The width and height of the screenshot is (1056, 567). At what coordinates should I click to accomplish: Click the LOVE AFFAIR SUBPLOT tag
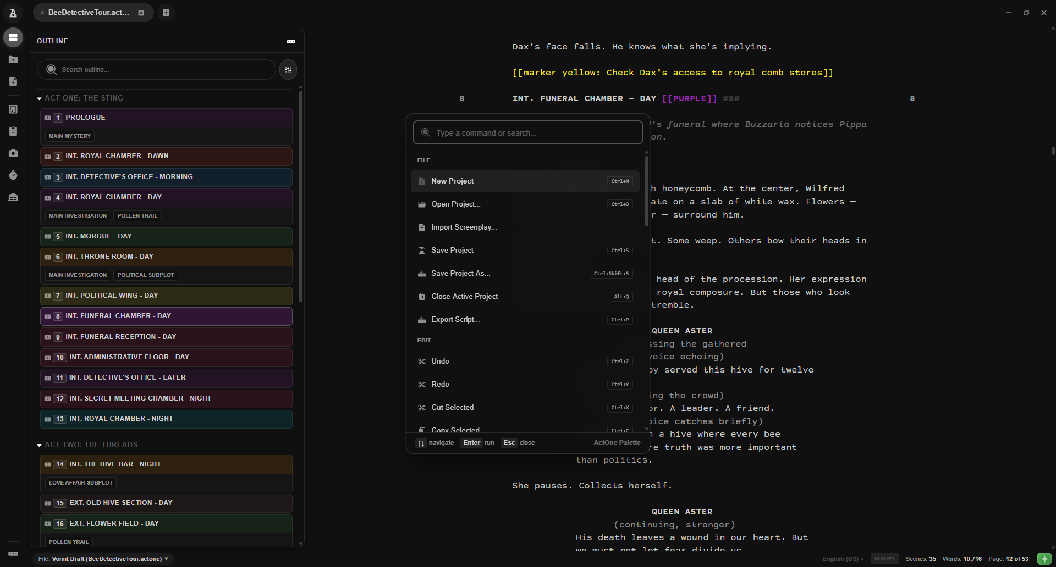click(81, 483)
